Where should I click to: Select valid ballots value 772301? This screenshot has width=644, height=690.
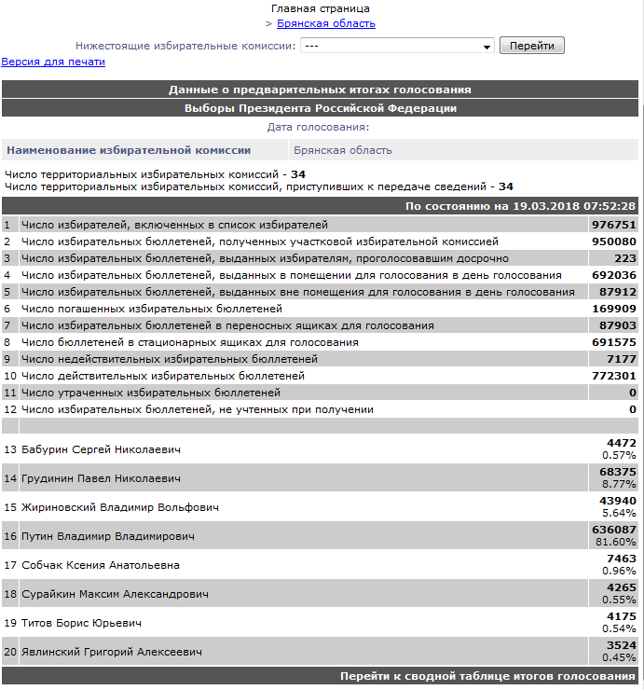tap(613, 376)
